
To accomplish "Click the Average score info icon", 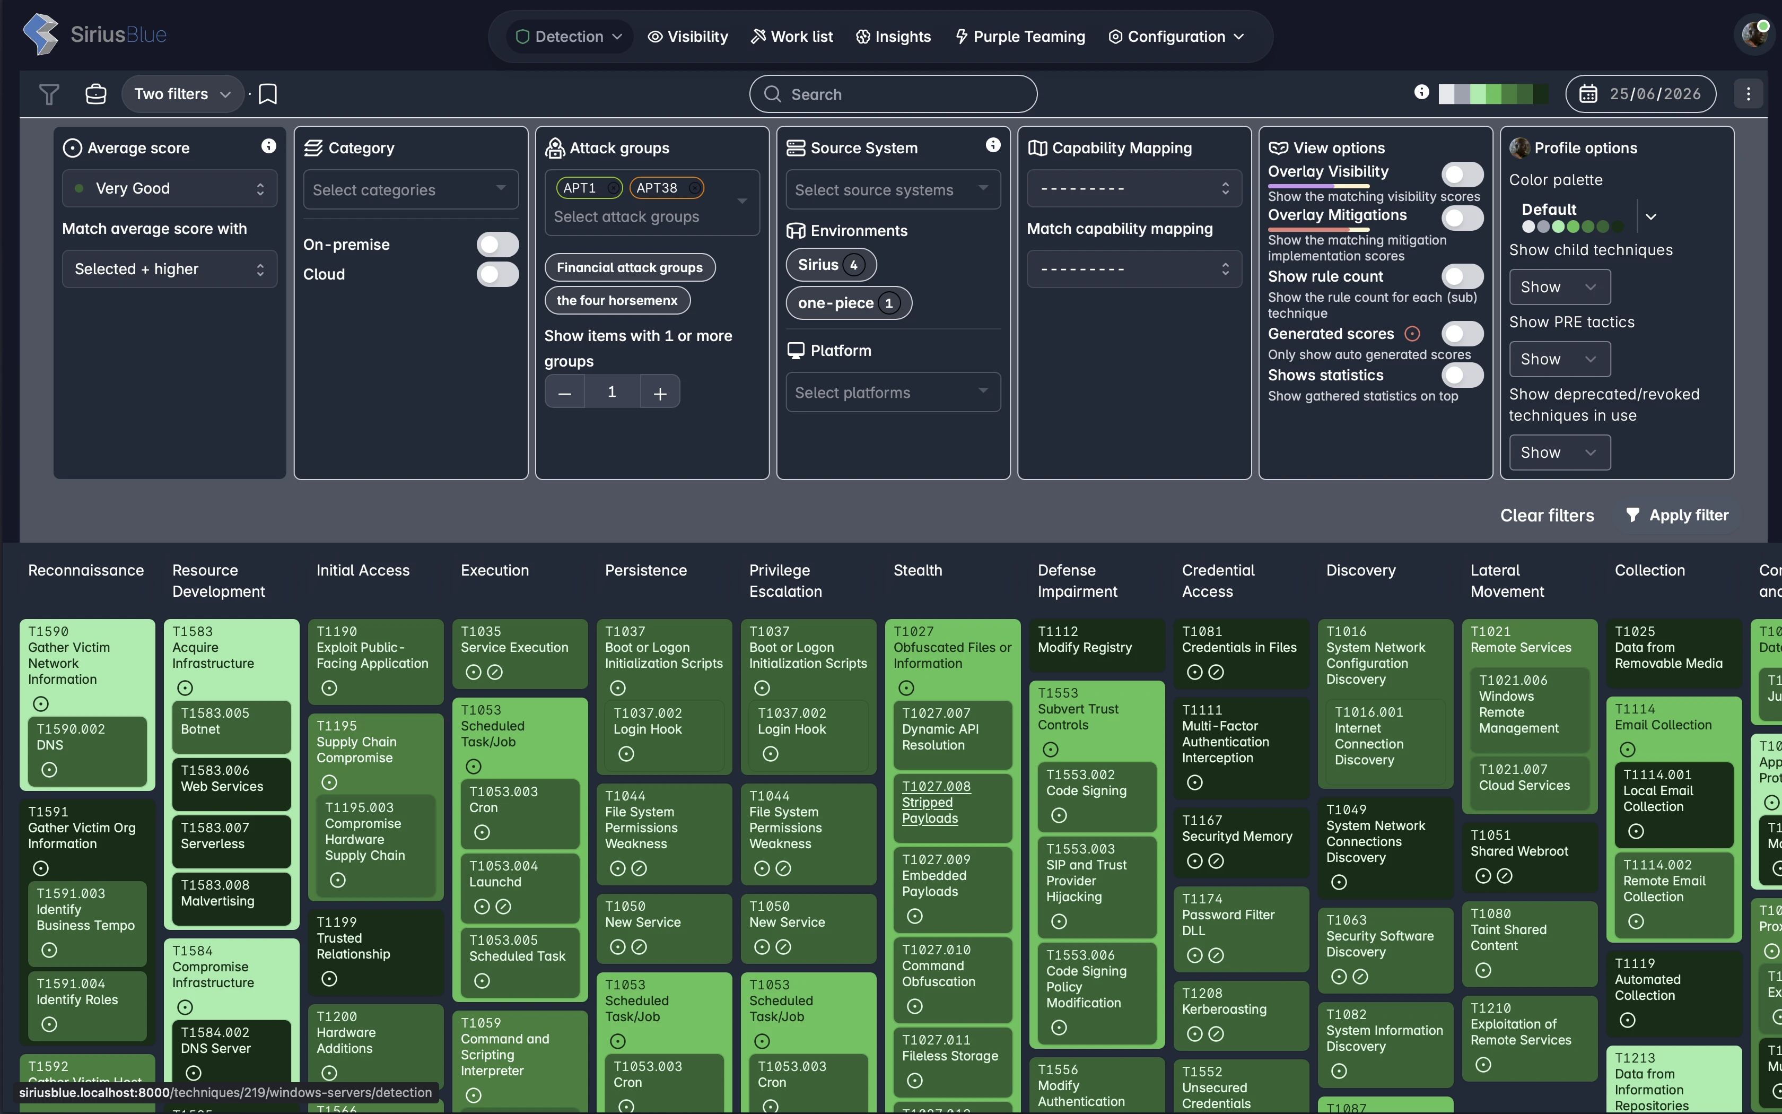I will [269, 146].
